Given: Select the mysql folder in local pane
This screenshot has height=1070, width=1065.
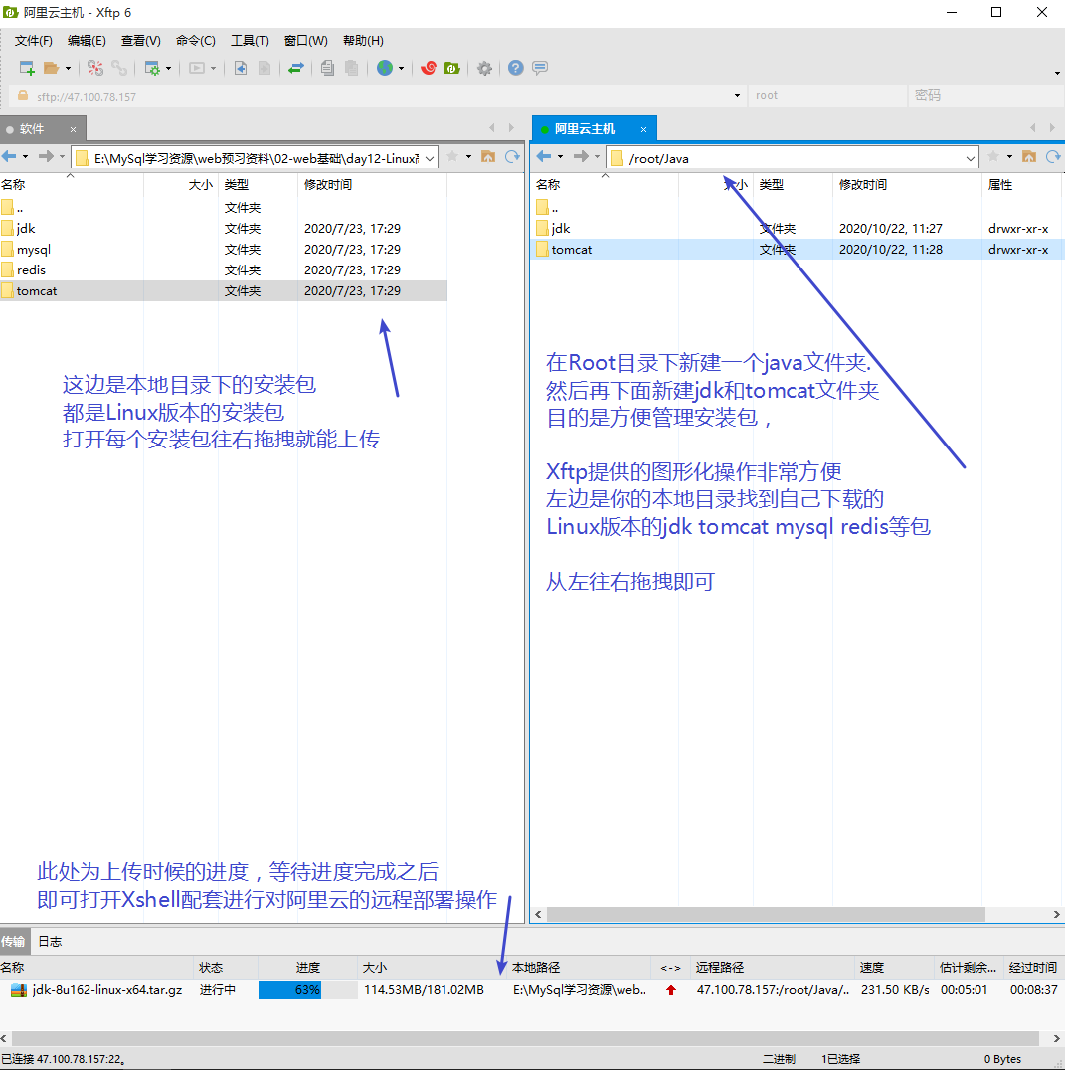Looking at the screenshot, I should pyautogui.click(x=224, y=249).
